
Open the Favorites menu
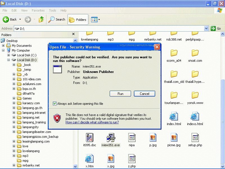(38, 10)
